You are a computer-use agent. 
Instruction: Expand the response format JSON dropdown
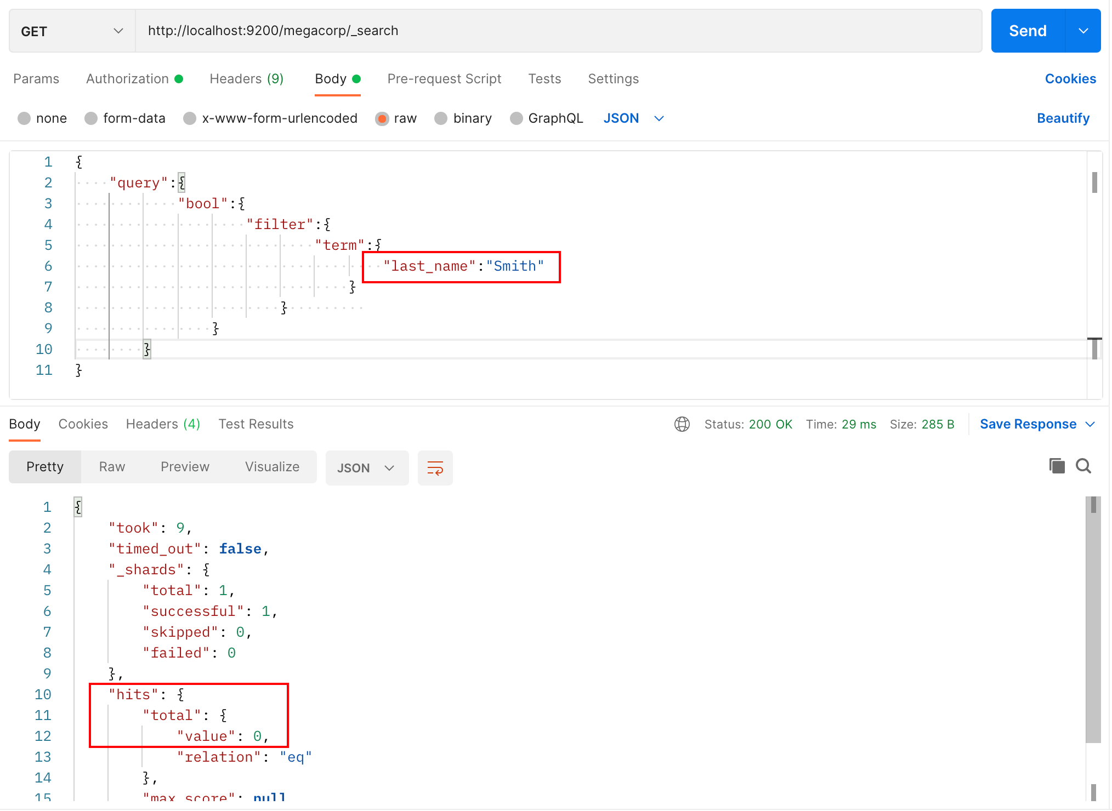pyautogui.click(x=366, y=468)
